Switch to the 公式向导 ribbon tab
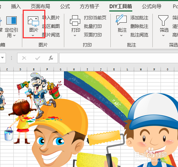 [152, 6]
